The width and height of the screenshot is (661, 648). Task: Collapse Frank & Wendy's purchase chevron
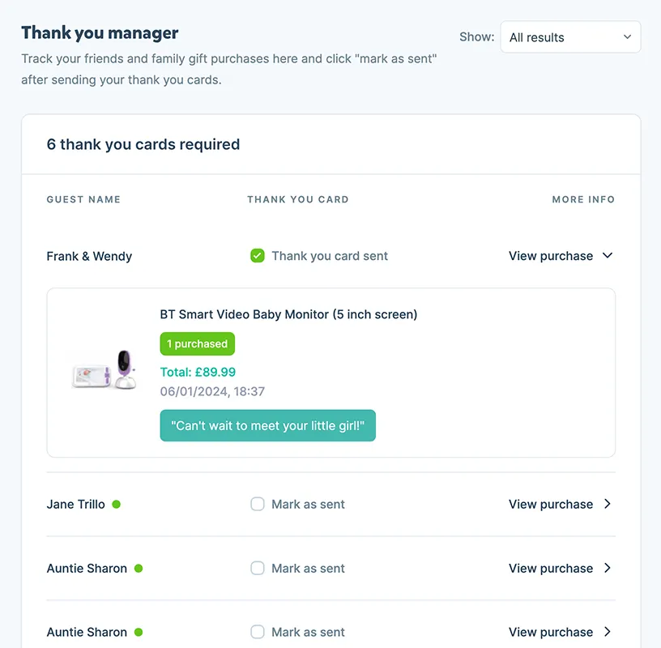coord(608,256)
